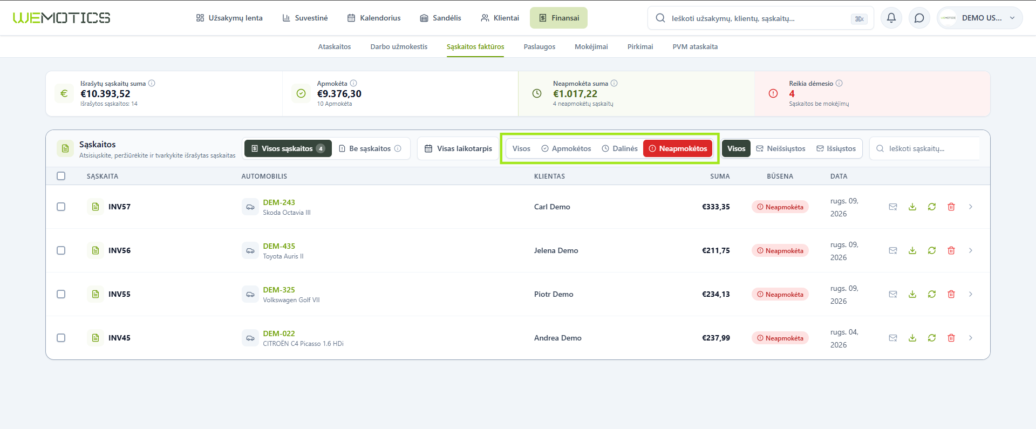Screen dimensions: 1036x429
Task: Switch to PVM ataskaita tab
Action: [695, 47]
